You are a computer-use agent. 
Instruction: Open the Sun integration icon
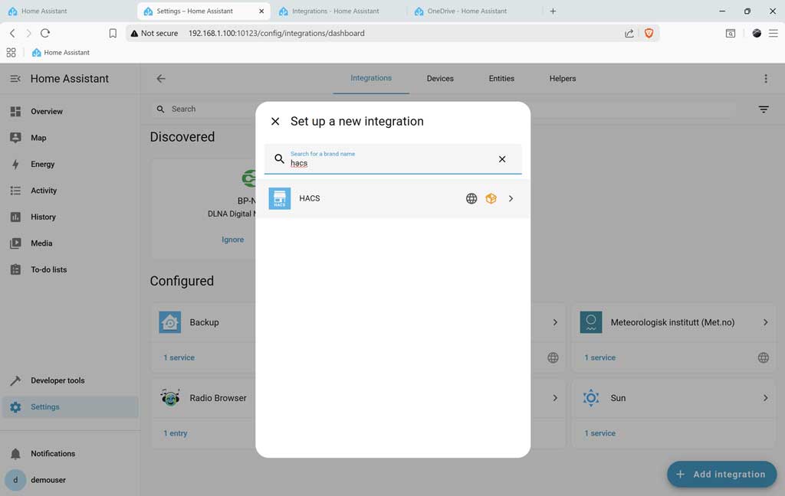(591, 398)
